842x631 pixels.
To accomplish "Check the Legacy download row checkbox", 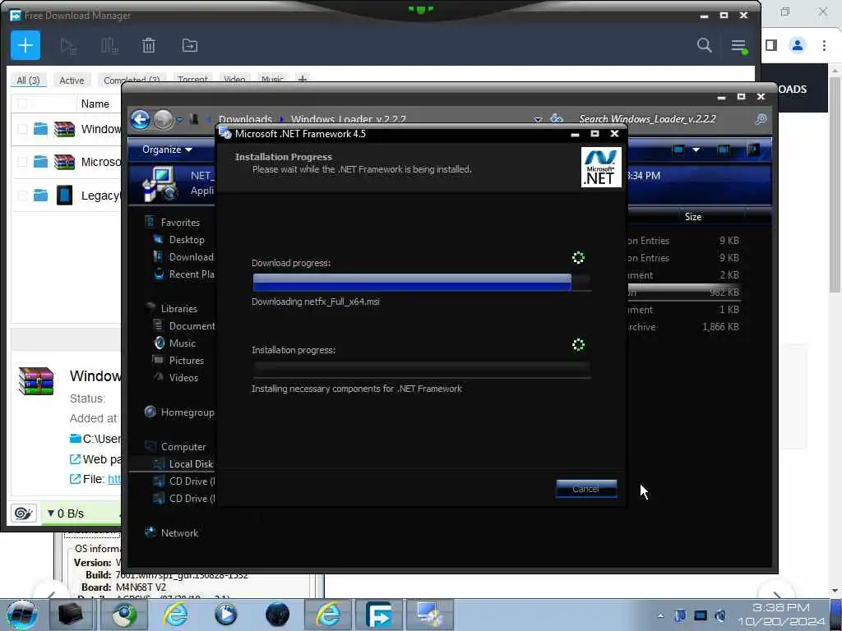I will pos(22,196).
